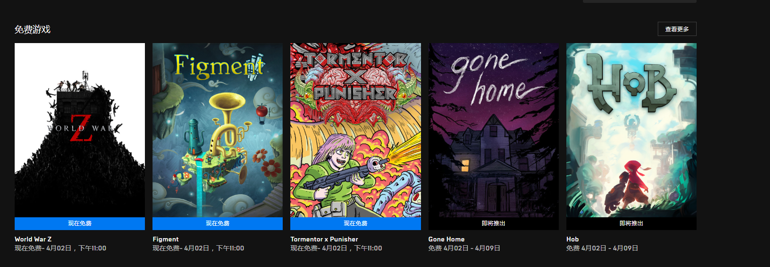Click the 免费游戏 section heading
Screen dimensions: 770x267
[32, 29]
